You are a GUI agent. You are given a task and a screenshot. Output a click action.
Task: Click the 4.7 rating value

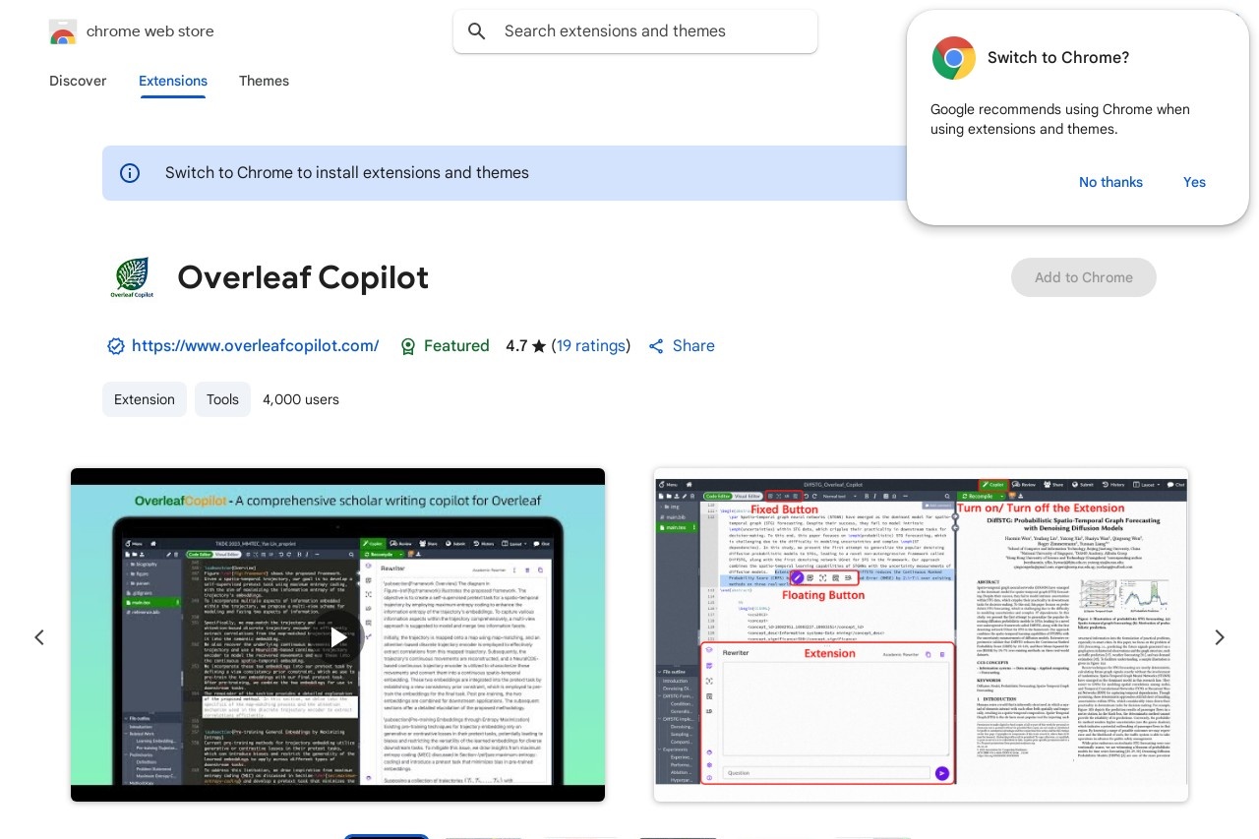point(516,346)
